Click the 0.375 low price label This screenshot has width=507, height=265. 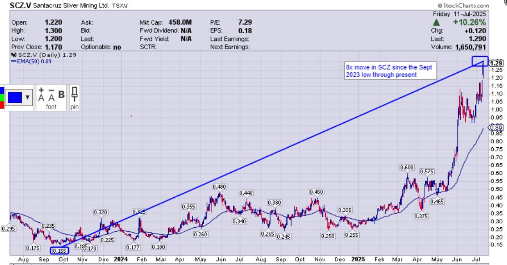click(421, 216)
